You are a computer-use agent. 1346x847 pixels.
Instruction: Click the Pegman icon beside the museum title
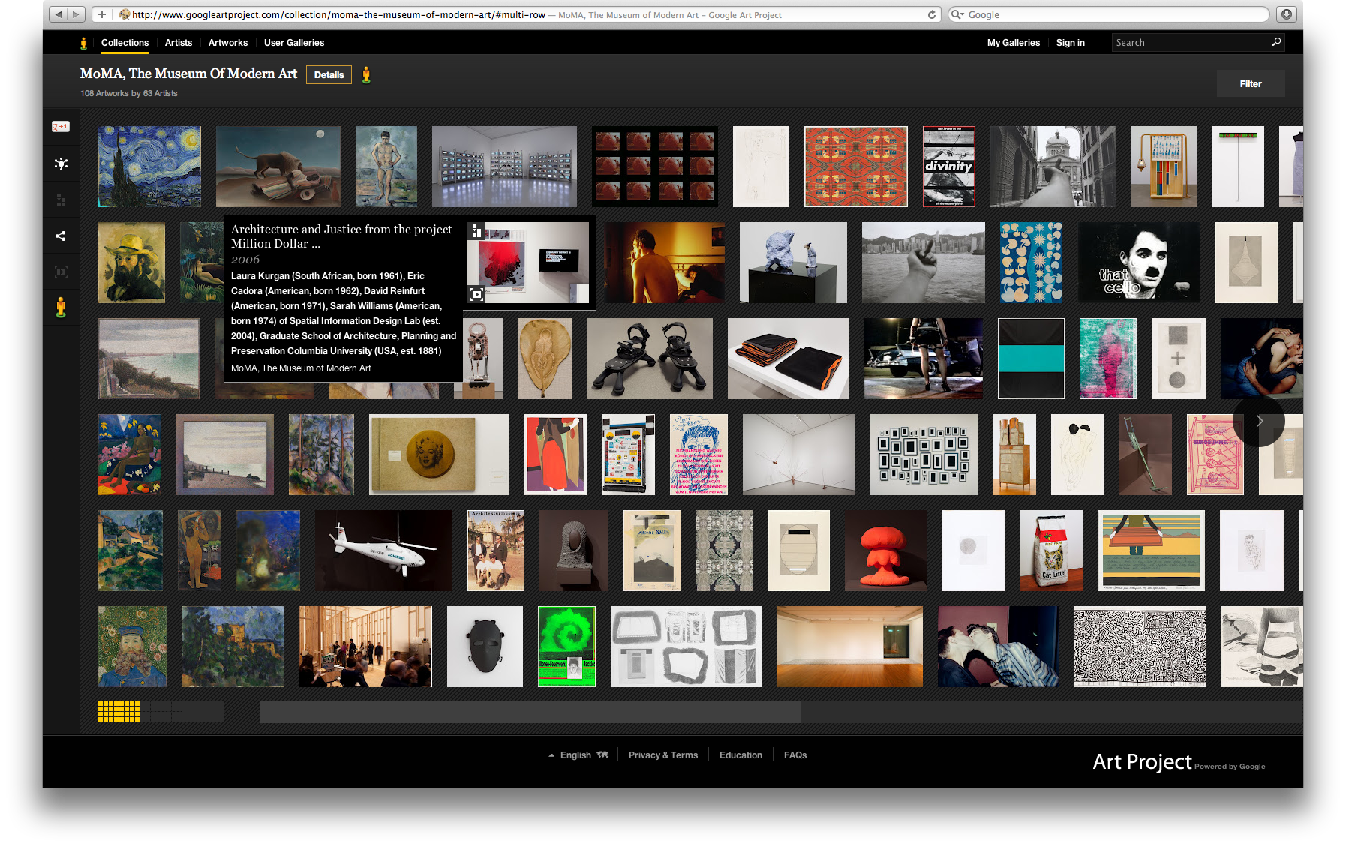pyautogui.click(x=367, y=74)
